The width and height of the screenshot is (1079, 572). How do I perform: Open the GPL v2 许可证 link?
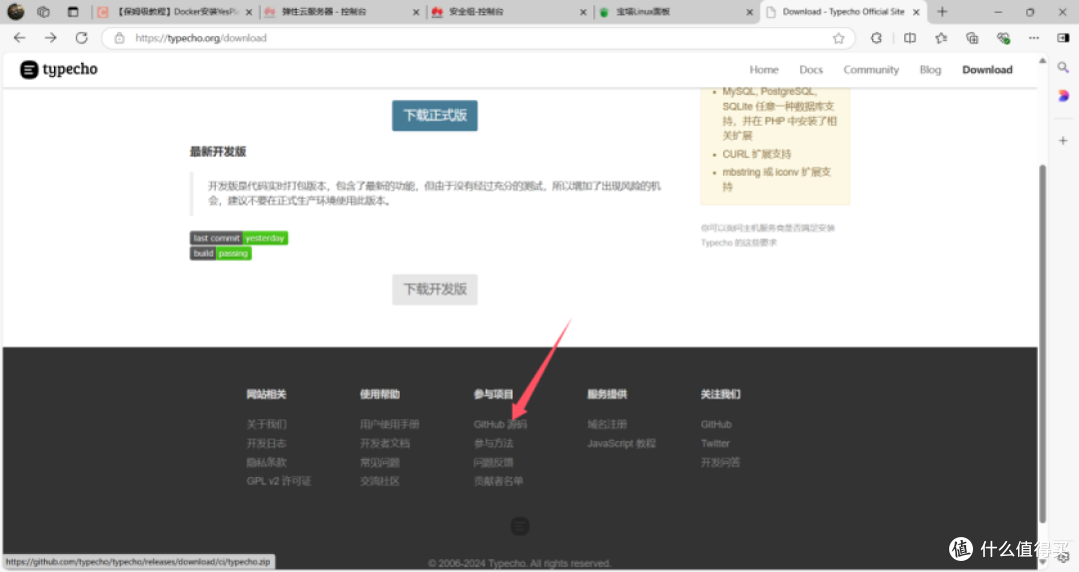[279, 481]
